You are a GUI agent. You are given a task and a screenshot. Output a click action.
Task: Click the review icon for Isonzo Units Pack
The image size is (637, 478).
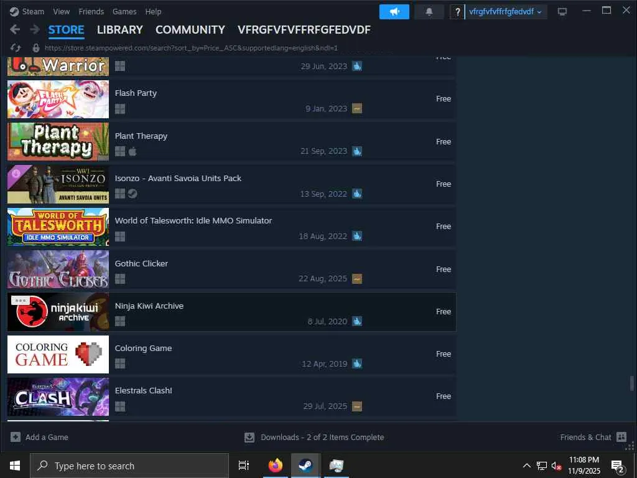coord(357,194)
